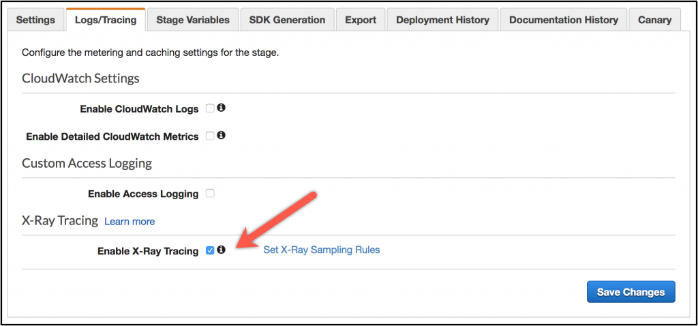Click info icon next to X-Ray Tracing checkbox

point(221,250)
